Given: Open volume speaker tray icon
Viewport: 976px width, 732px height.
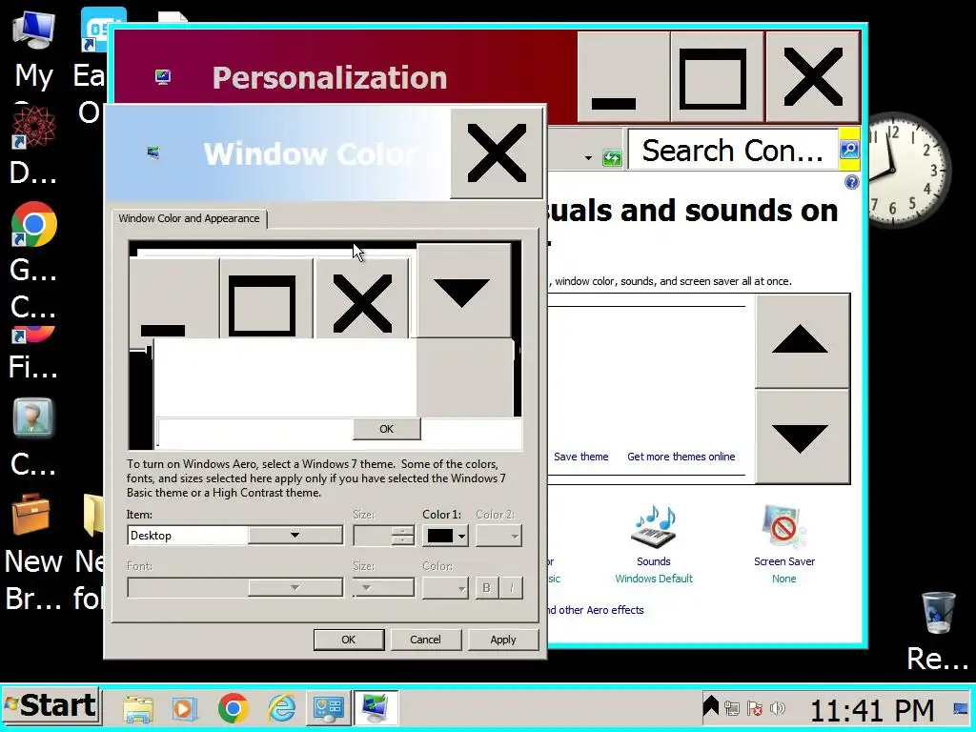Looking at the screenshot, I should pos(778,708).
